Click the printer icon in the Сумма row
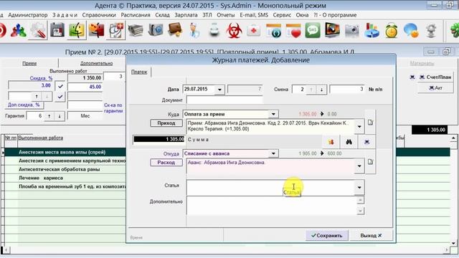Viewport: 459px width, 258px height. pyautogui.click(x=366, y=142)
